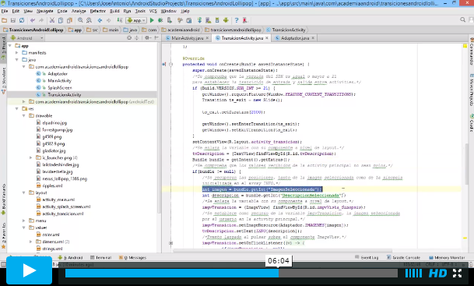This screenshot has width=474, height=286.
Task: Click TransicionesAndroidLollipop breadcrumb
Action: (33, 30)
